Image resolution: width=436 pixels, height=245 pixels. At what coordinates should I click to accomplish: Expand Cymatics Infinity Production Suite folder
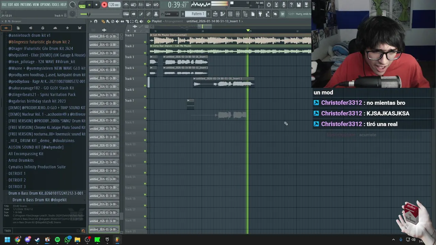37,167
